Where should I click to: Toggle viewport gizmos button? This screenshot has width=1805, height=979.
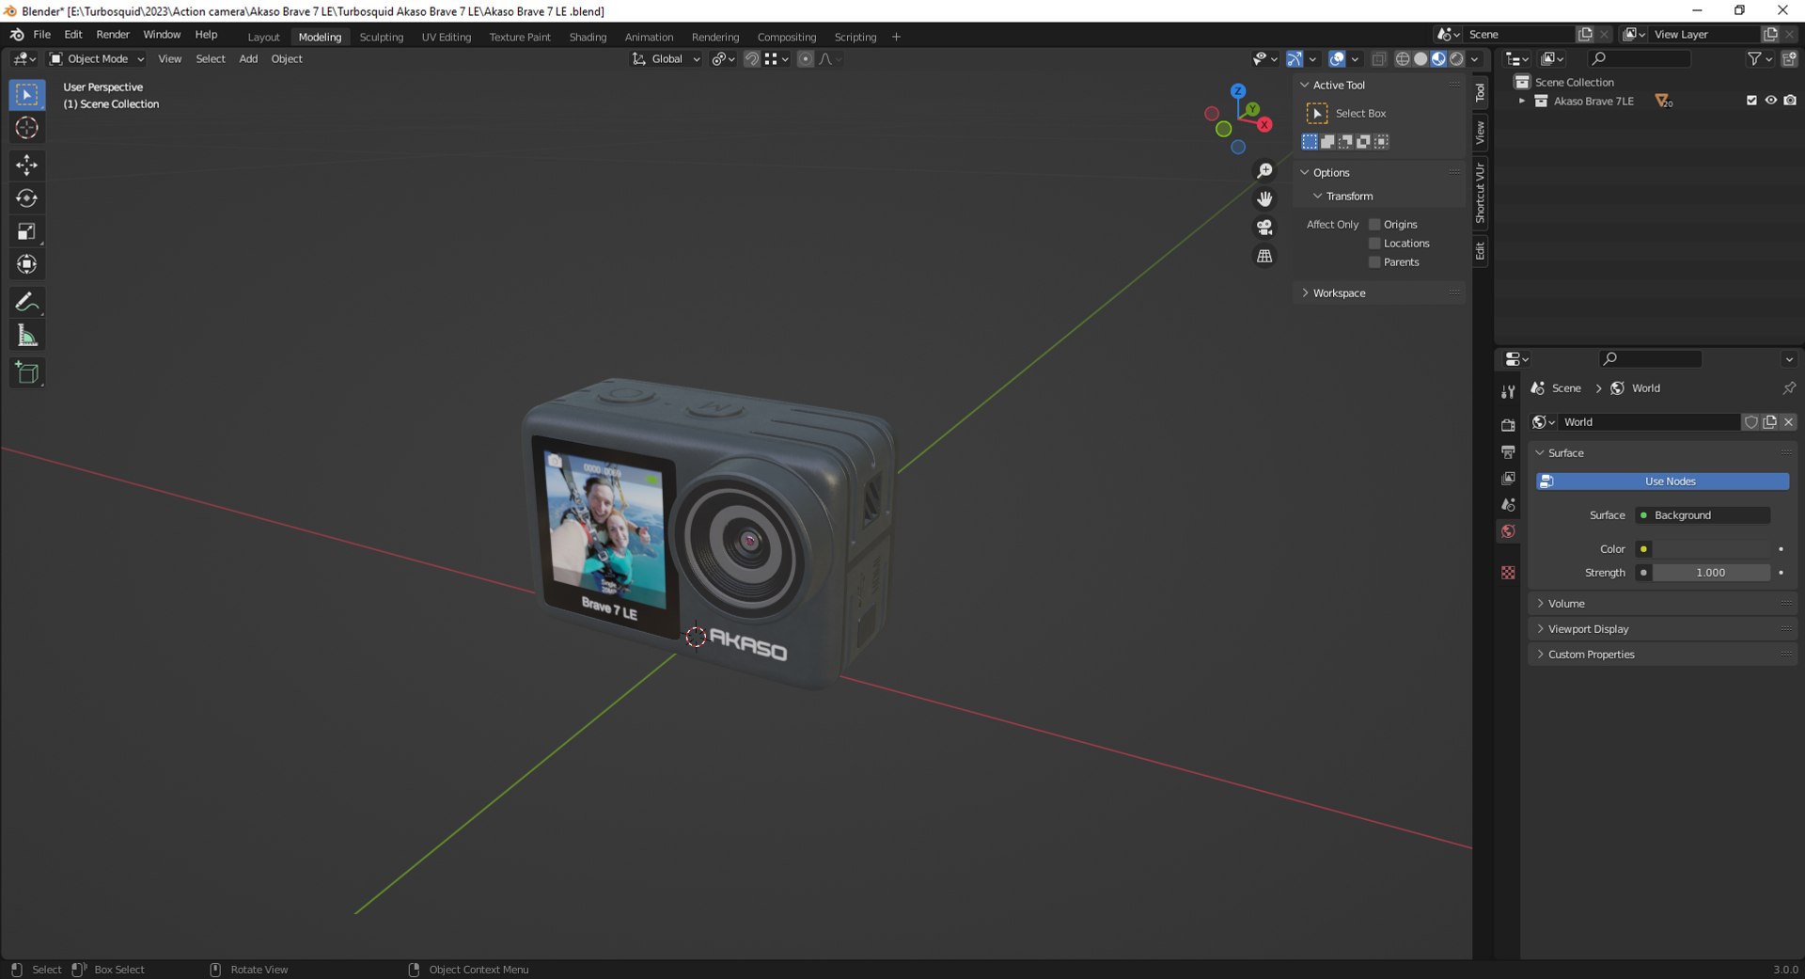(1295, 59)
